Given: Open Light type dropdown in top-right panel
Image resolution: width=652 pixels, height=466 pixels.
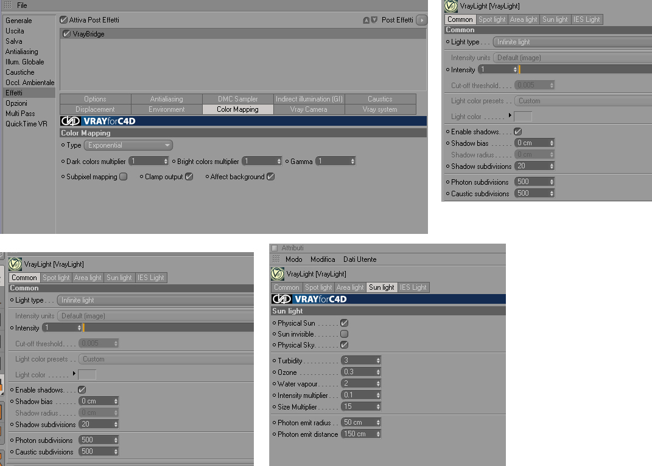Looking at the screenshot, I should 572,42.
